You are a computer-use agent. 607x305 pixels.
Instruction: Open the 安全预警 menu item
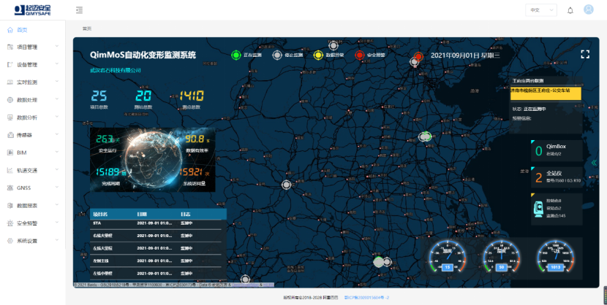click(x=32, y=223)
